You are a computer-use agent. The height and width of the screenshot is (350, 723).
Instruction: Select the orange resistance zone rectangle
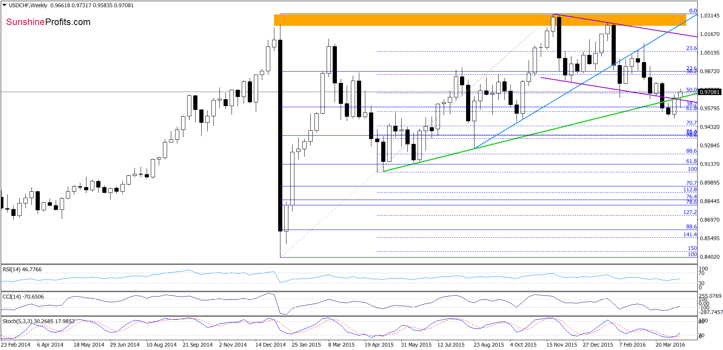coord(480,20)
